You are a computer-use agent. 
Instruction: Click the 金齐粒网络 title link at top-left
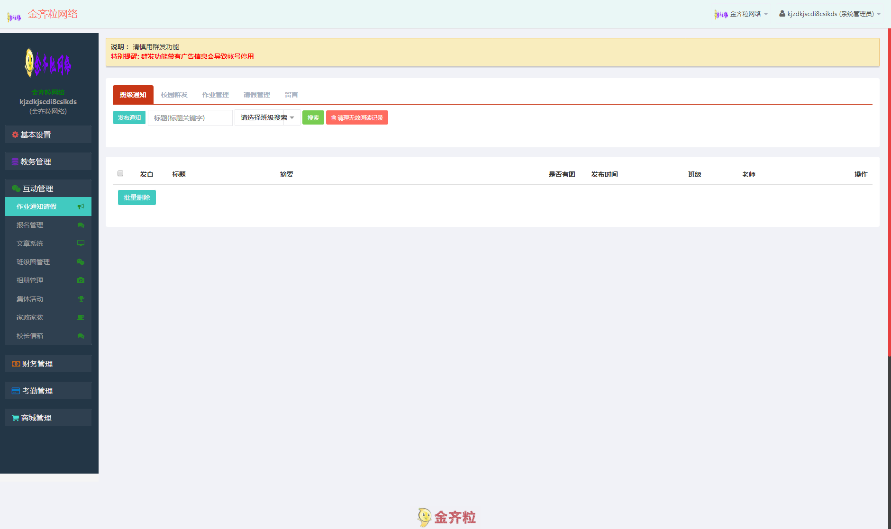(x=53, y=14)
